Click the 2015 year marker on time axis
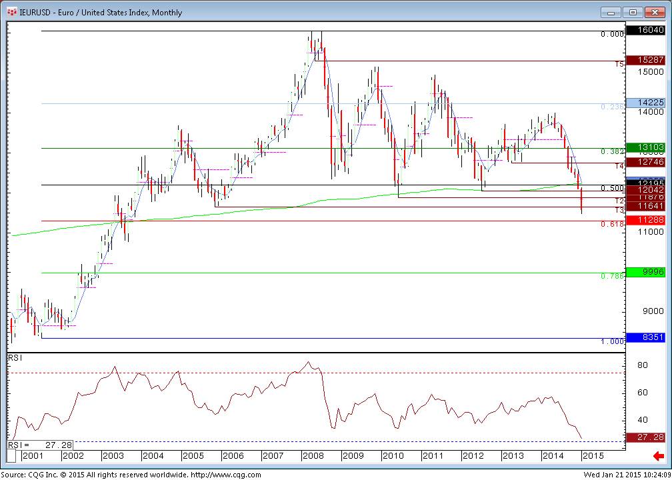Screen dimensions: 672x480 point(593,456)
